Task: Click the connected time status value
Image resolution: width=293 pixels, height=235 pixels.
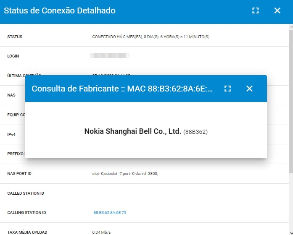Action: click(x=150, y=37)
